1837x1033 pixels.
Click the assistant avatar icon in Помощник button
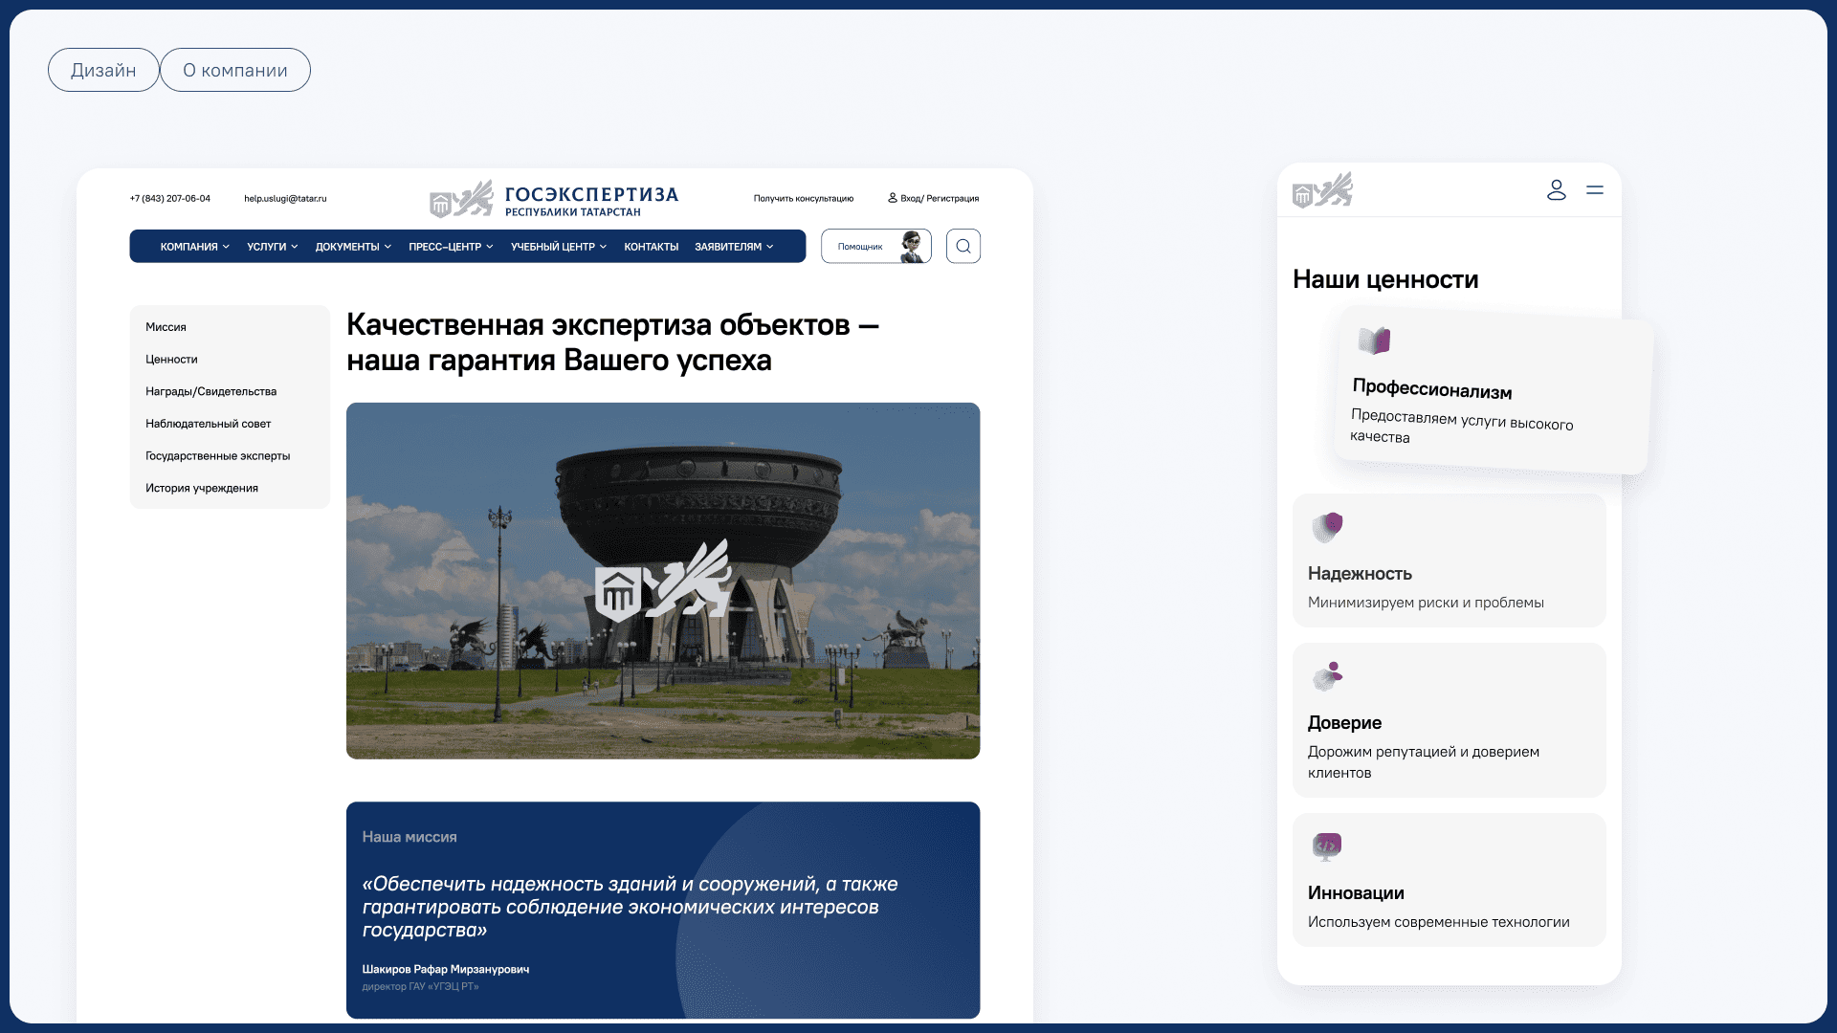[913, 246]
